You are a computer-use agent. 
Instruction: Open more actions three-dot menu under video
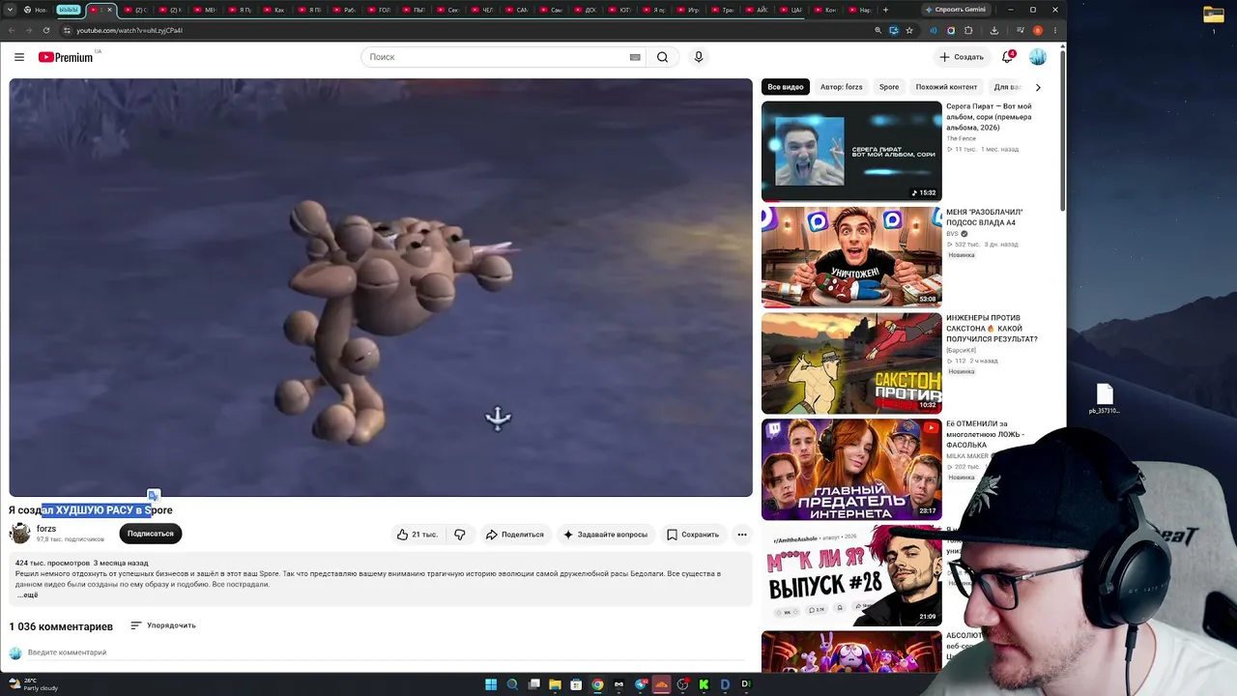click(742, 535)
